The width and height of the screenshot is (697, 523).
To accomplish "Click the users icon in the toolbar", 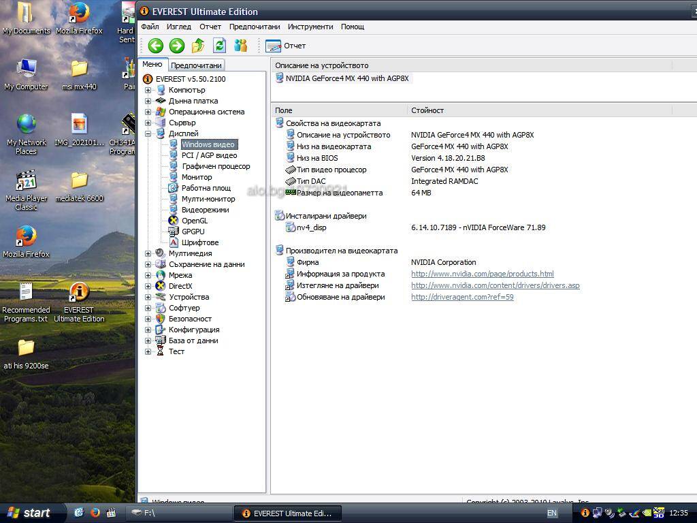I will [241, 46].
